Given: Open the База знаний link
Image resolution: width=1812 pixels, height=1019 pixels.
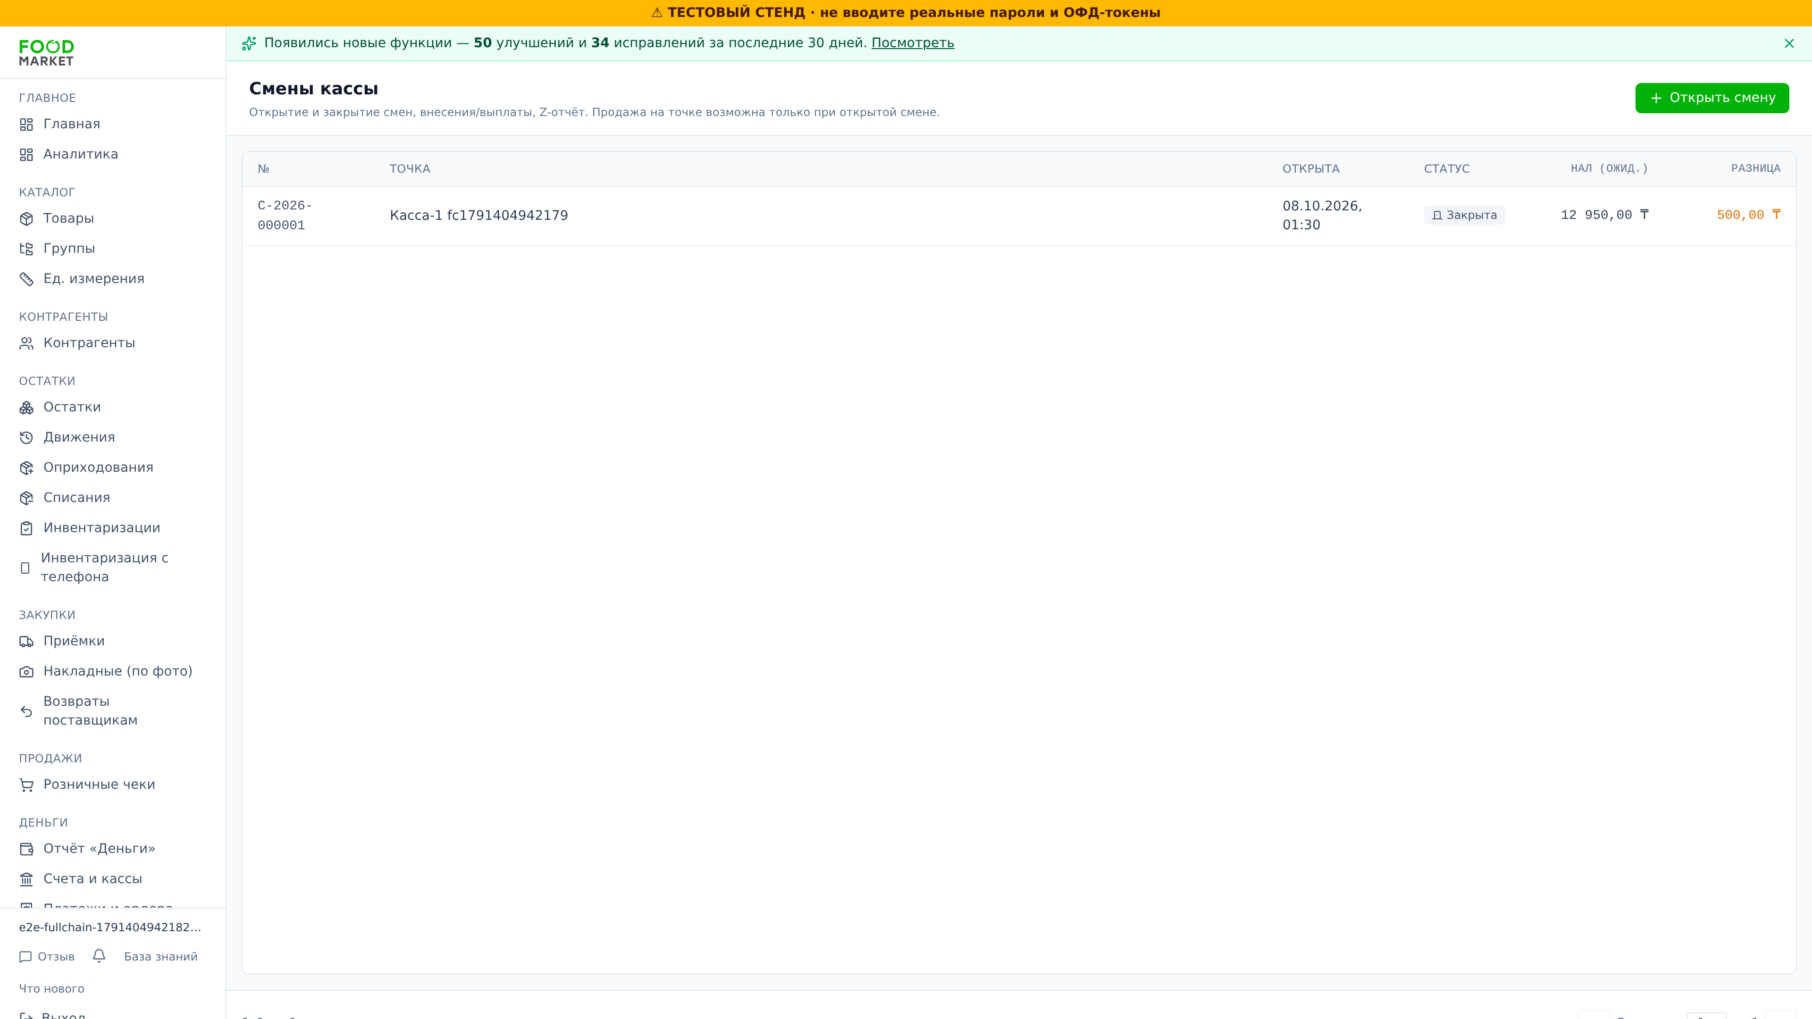Looking at the screenshot, I should (160, 957).
